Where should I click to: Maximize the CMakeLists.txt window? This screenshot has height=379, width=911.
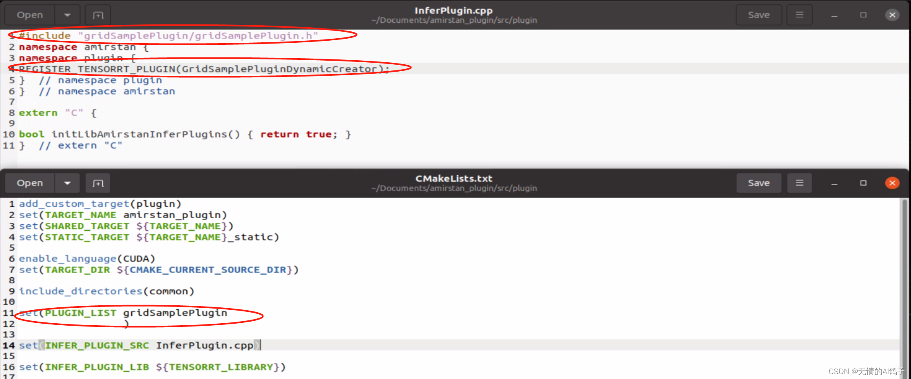[x=863, y=183]
